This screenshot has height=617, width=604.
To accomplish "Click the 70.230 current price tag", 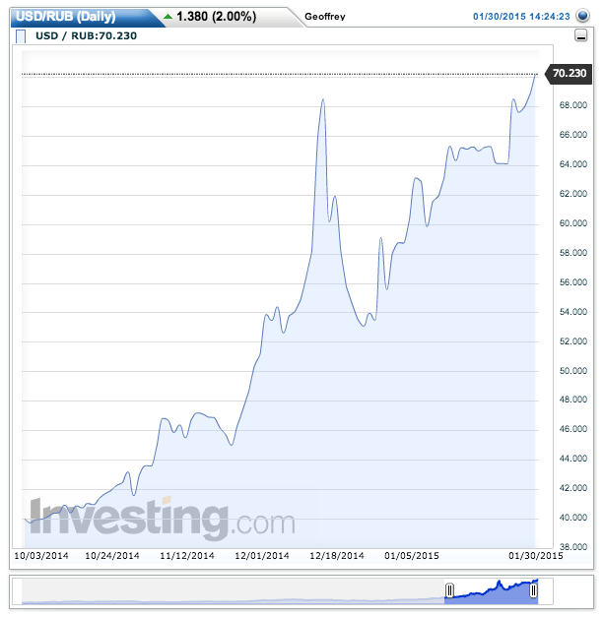I will click(x=570, y=74).
